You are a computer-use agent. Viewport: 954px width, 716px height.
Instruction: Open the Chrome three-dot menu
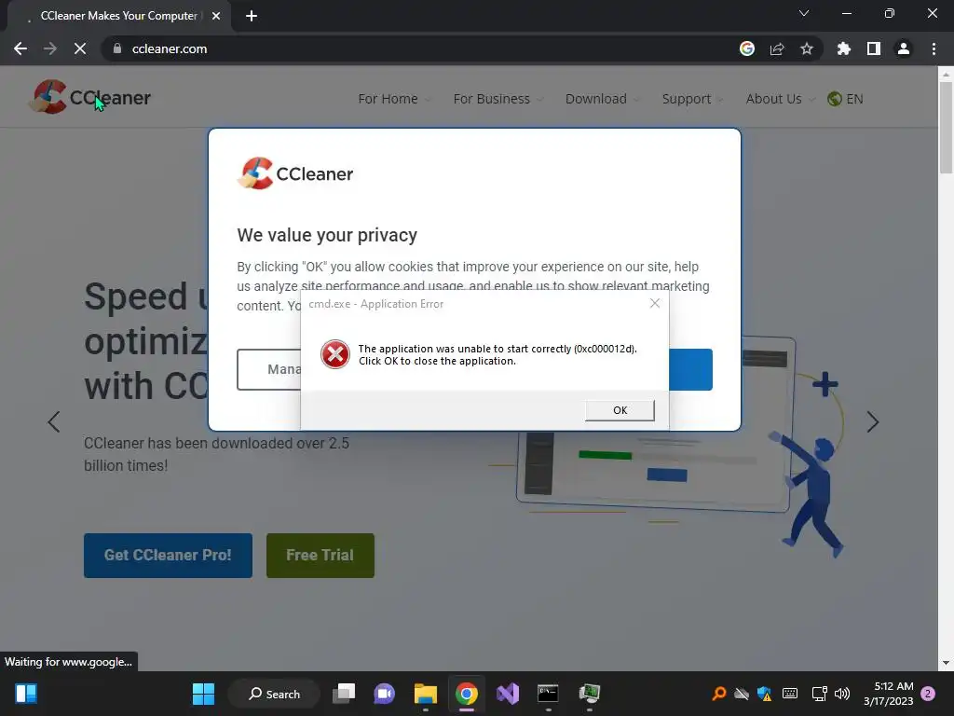point(934,48)
